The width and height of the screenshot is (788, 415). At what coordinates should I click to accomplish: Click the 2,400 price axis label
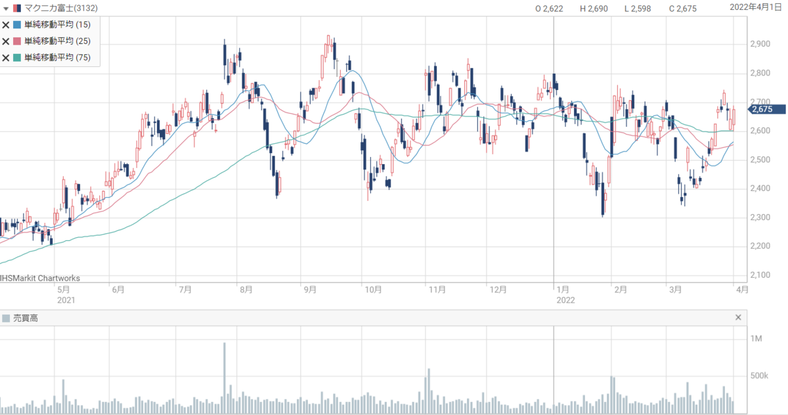point(760,188)
